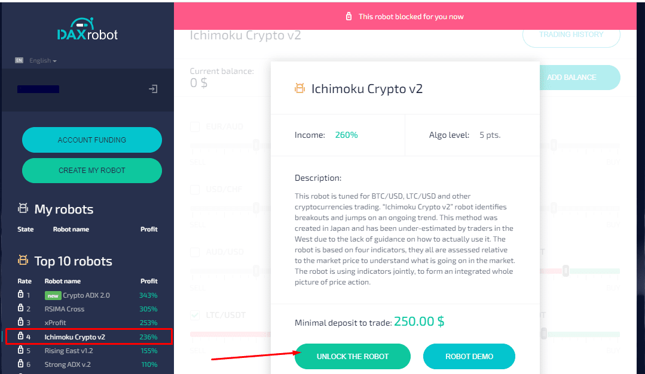Uncheck the LTC/USDT checkbox
645x374 pixels.
(x=195, y=316)
